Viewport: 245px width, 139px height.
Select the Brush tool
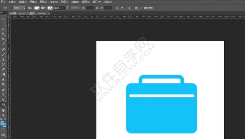(x=3, y=54)
